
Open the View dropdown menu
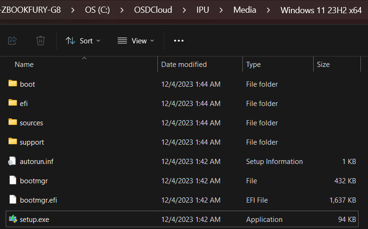tap(136, 41)
